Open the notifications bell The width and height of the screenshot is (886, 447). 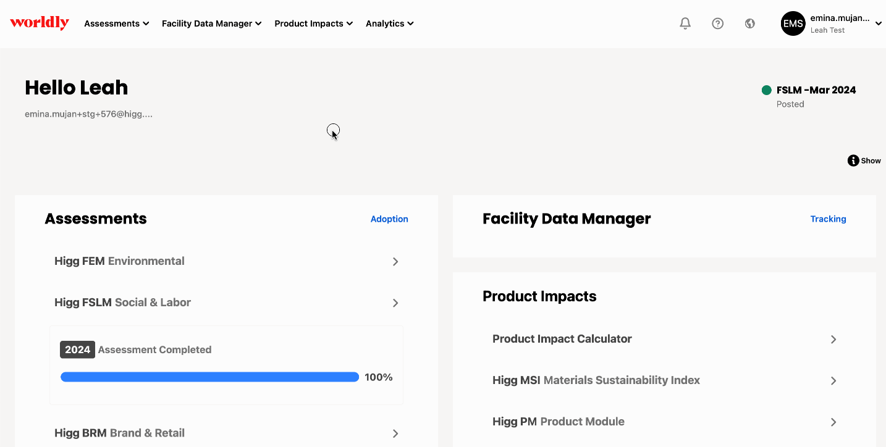[x=685, y=23]
